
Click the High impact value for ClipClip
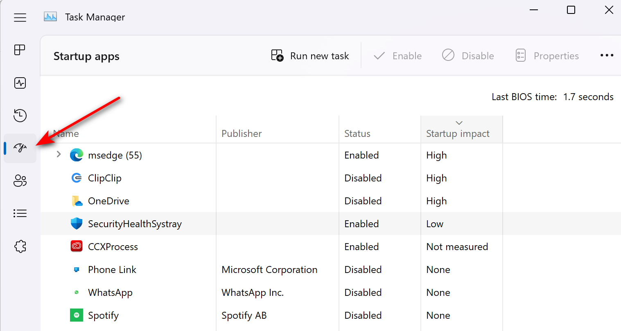[436, 179]
